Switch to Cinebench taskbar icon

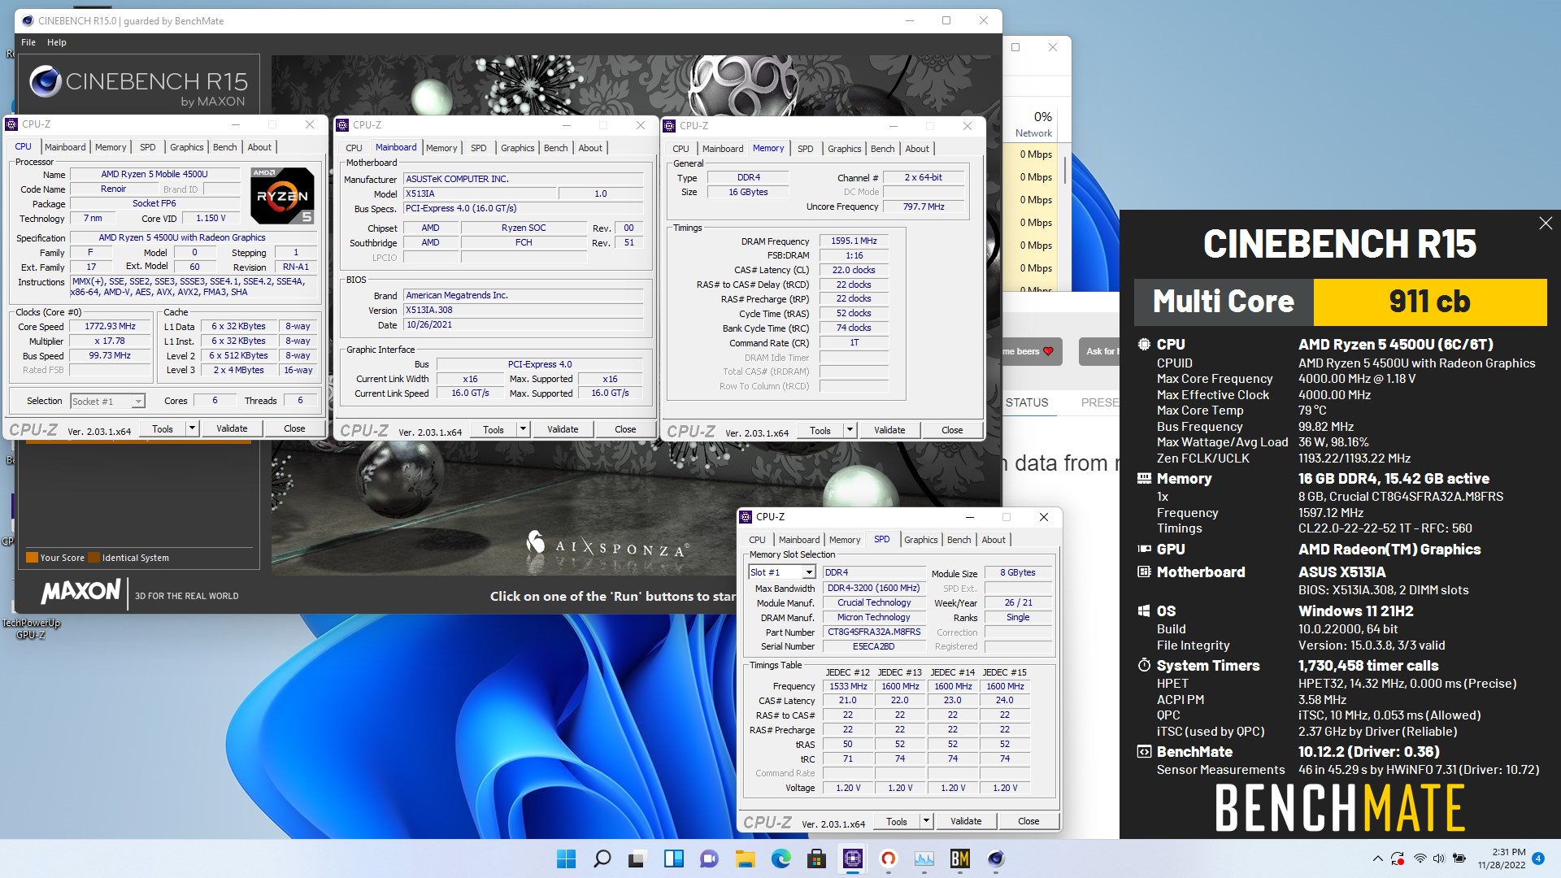(995, 858)
